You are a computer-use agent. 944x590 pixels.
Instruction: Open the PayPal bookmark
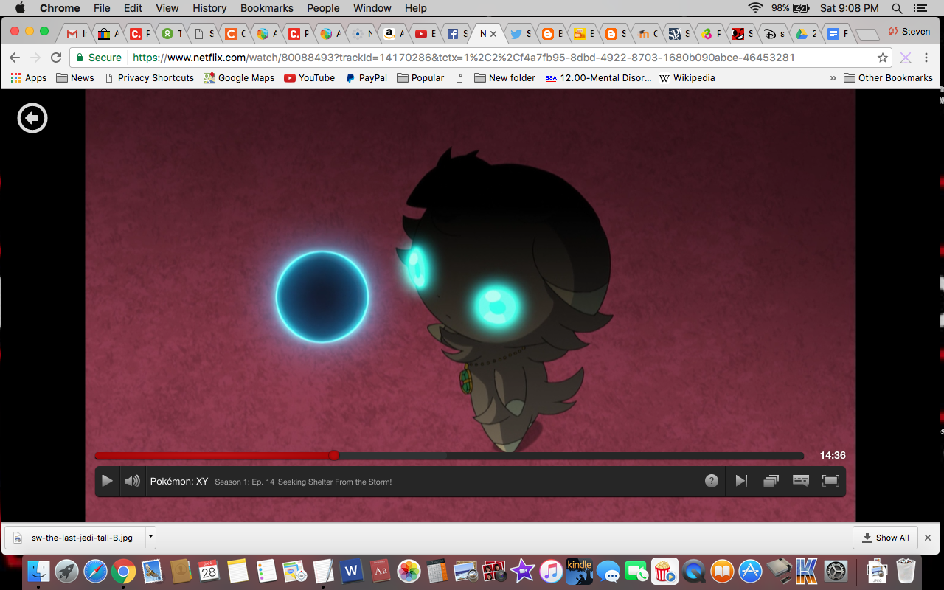(x=366, y=77)
